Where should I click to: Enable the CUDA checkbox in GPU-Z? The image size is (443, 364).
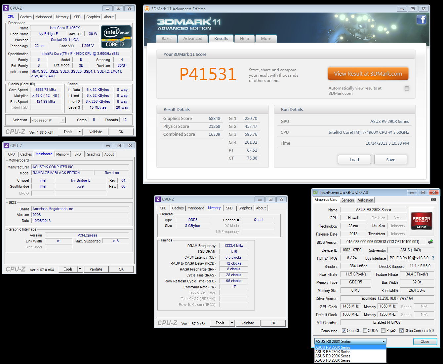pos(365,330)
